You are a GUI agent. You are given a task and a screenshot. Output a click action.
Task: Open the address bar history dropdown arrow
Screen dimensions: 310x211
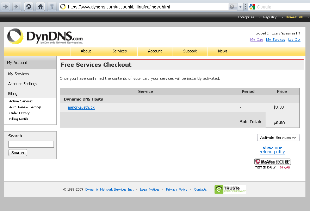241,7
